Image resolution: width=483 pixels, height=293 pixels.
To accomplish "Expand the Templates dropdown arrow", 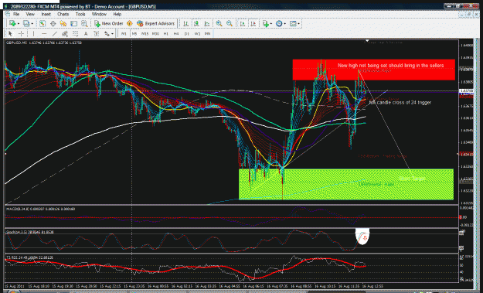I will [x=298, y=24].
